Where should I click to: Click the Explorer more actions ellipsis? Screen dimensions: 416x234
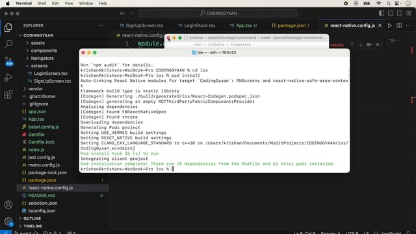[101, 25]
